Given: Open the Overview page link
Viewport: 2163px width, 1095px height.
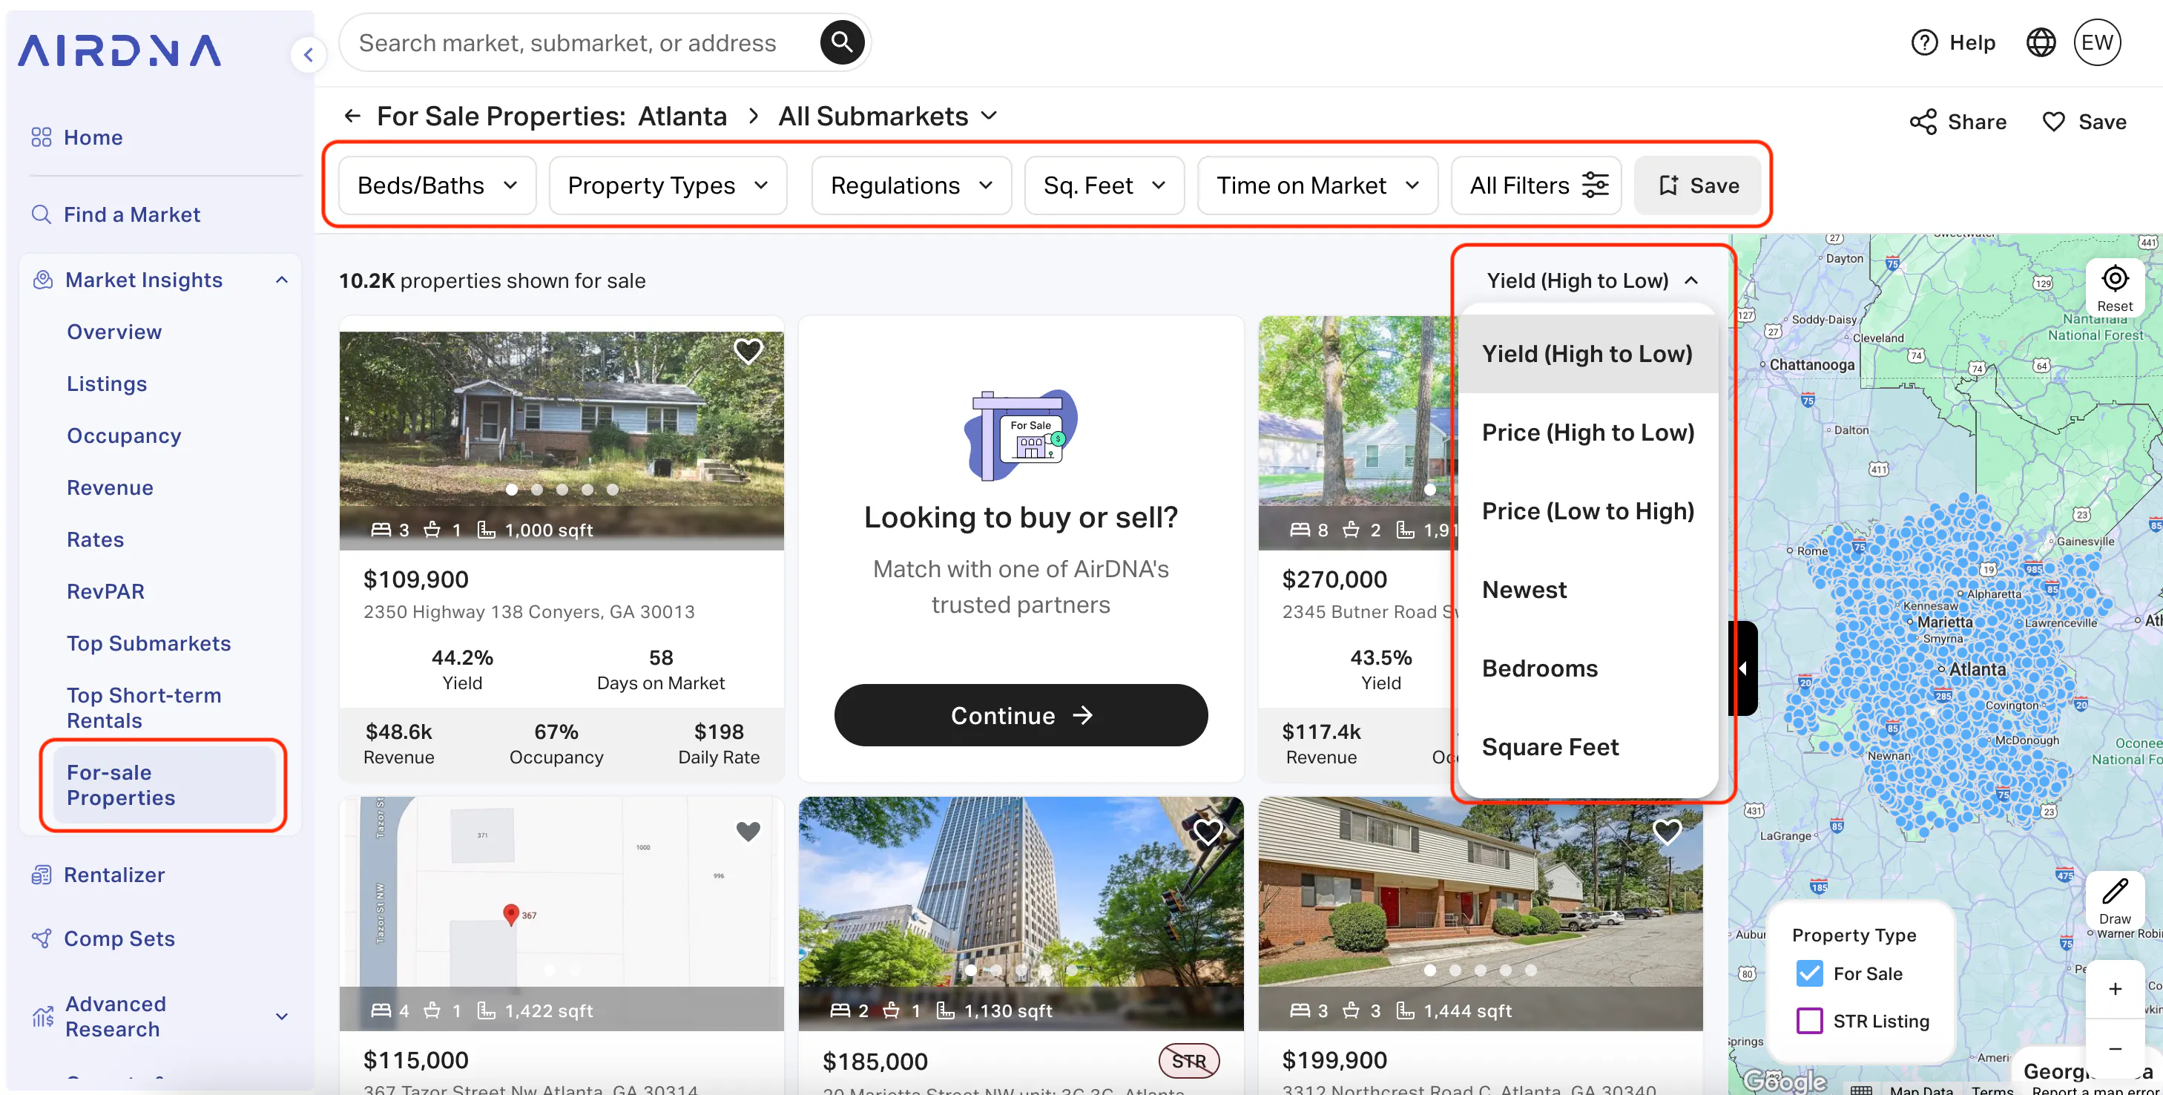Looking at the screenshot, I should click(x=114, y=332).
